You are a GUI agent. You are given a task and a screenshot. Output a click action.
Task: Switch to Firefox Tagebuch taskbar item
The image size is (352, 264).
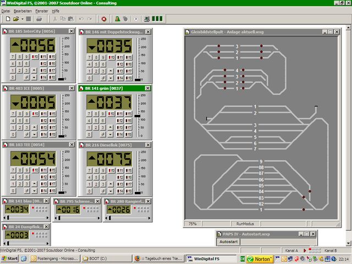point(158,258)
